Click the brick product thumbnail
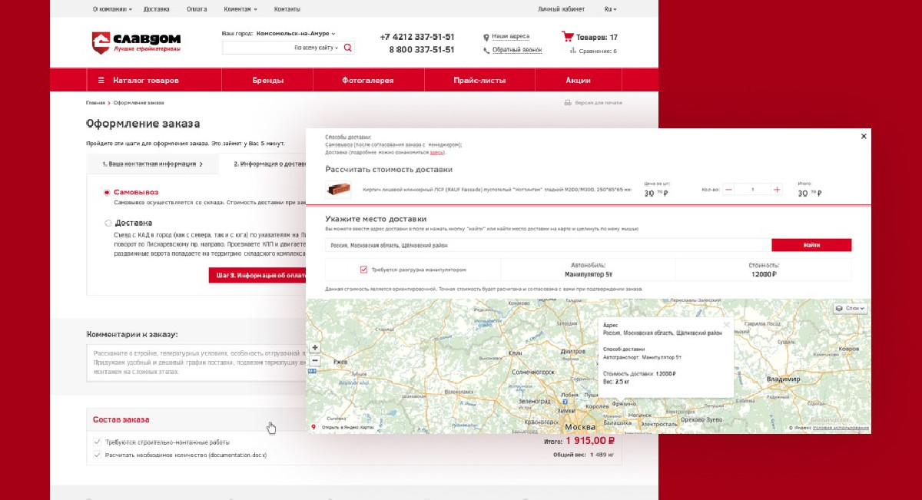922x500 pixels. tap(338, 190)
